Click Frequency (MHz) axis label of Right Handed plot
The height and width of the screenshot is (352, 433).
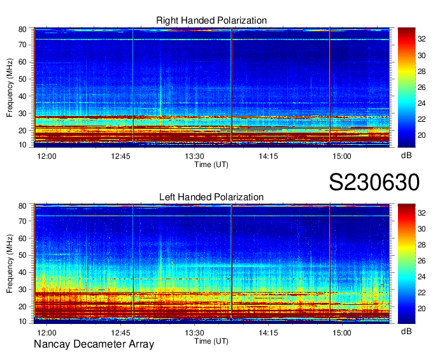[10, 87]
